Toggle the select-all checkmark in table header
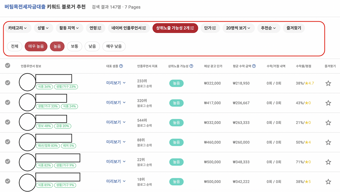The height and width of the screenshot is (192, 340). point(7,66)
